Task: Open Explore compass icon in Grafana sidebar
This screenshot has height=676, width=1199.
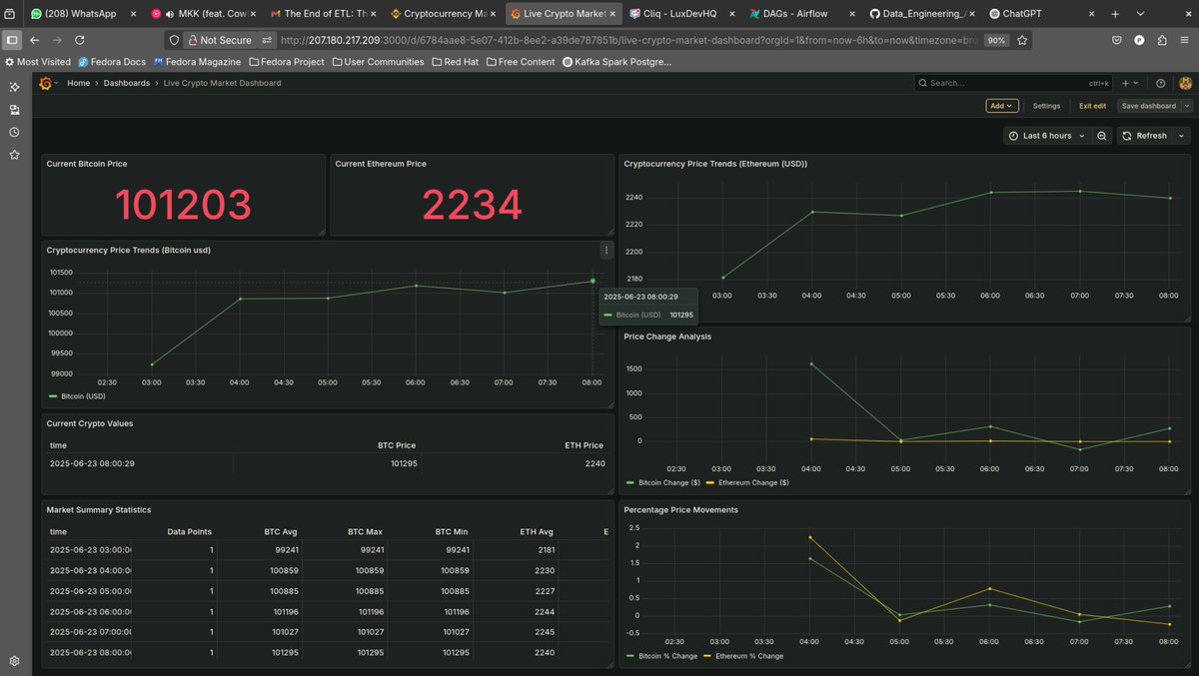Action: 14,88
